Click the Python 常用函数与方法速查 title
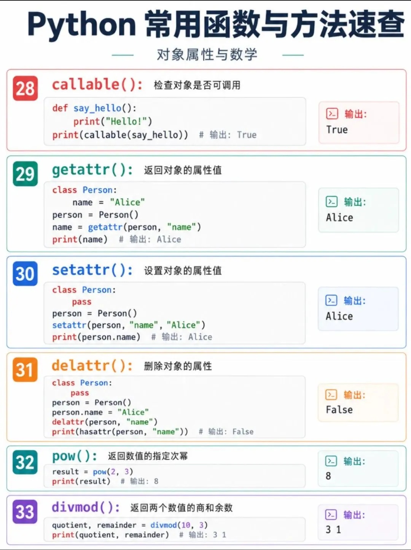The height and width of the screenshot is (550, 411). point(216,24)
